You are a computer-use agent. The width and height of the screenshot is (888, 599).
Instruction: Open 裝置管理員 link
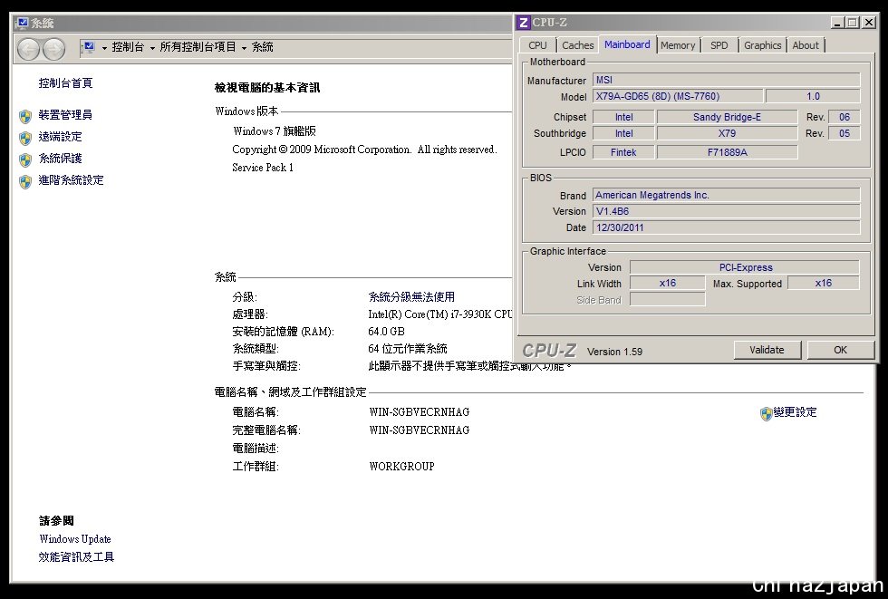(x=65, y=115)
